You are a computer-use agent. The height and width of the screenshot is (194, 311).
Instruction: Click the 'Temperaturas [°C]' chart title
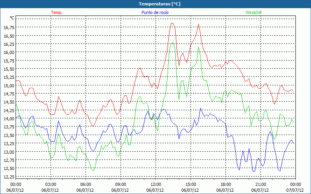[159, 4]
